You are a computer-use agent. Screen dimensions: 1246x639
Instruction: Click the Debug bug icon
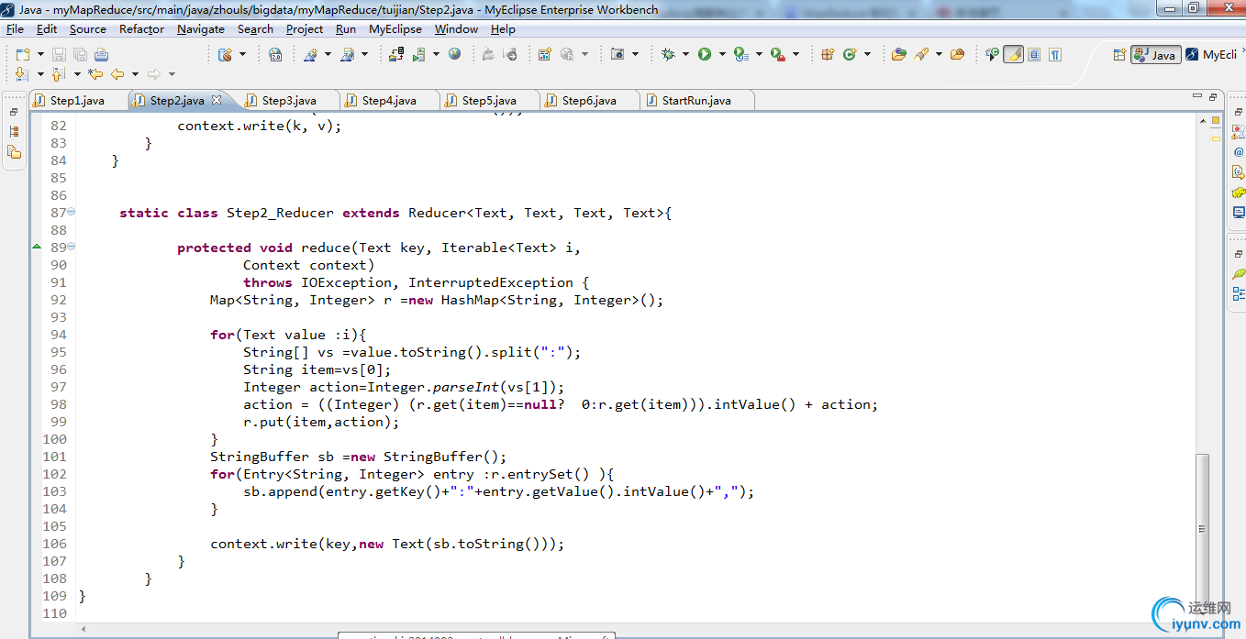[x=668, y=54]
